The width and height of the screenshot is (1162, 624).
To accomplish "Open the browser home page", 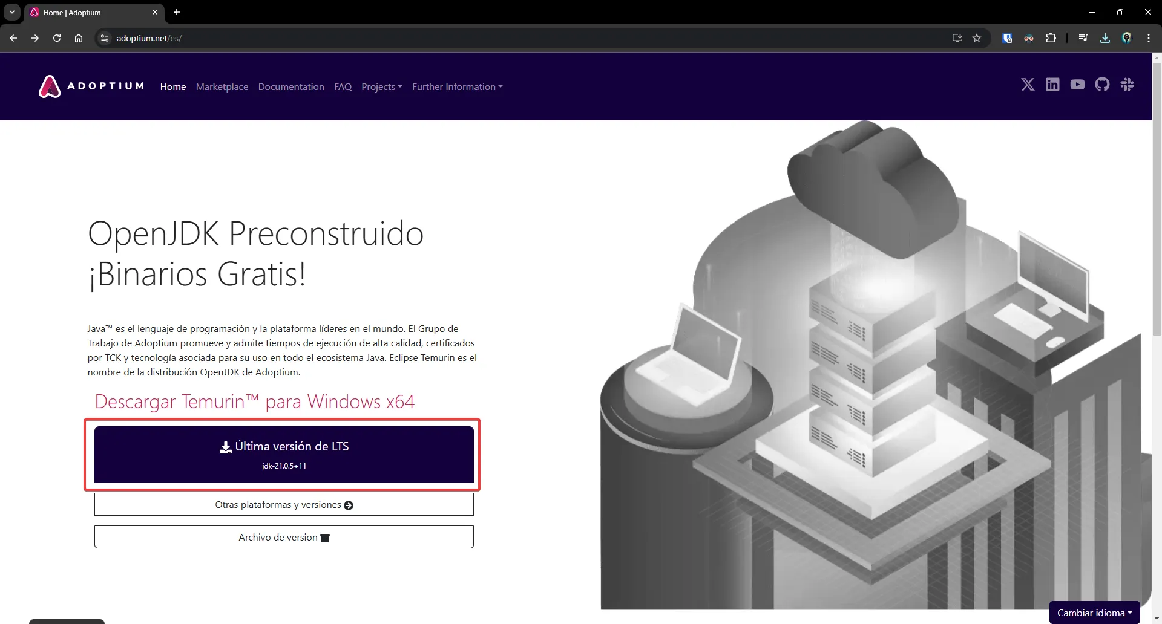I will point(79,38).
